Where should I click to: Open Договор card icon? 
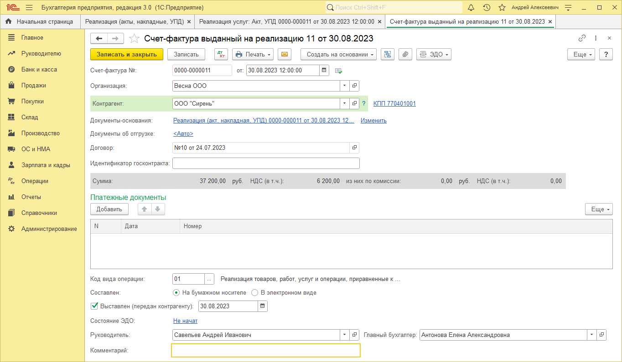coord(354,148)
